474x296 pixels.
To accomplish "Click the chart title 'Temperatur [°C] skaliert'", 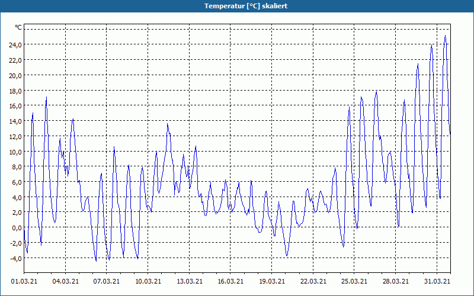I will click(x=246, y=6).
